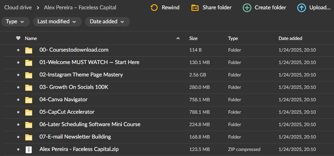The width and height of the screenshot is (334, 156).
Task: Click the 123.5 MB size value
Action: [200, 149]
